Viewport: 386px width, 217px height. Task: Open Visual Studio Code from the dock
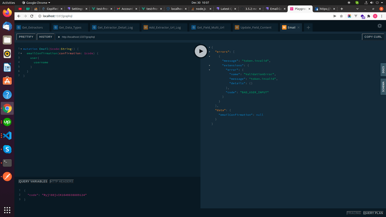click(7, 136)
